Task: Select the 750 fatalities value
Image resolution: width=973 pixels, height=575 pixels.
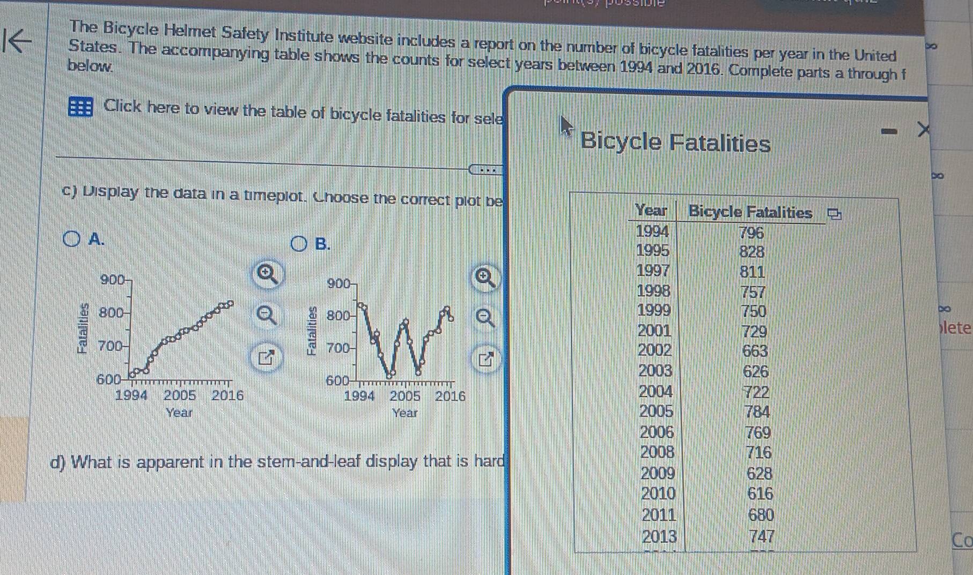Action: pos(754,311)
